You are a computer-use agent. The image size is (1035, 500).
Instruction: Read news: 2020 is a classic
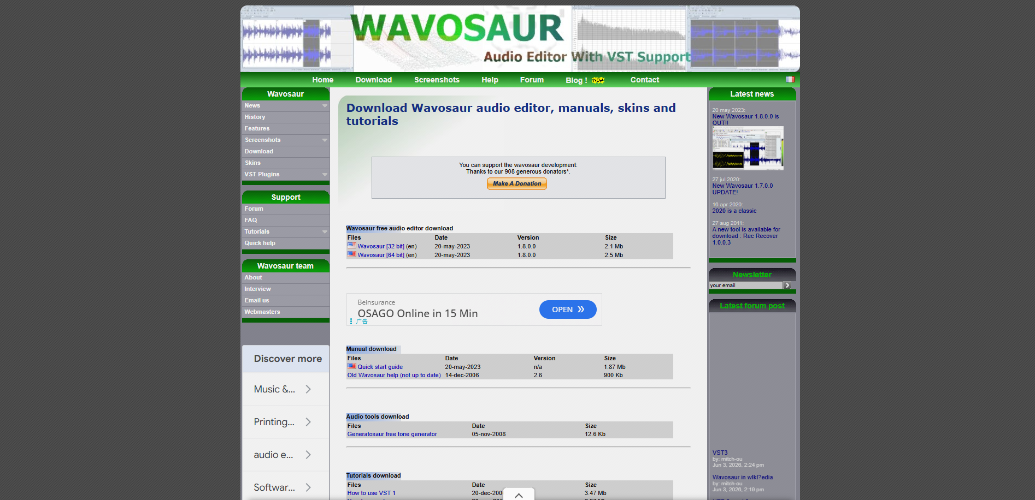pos(734,211)
